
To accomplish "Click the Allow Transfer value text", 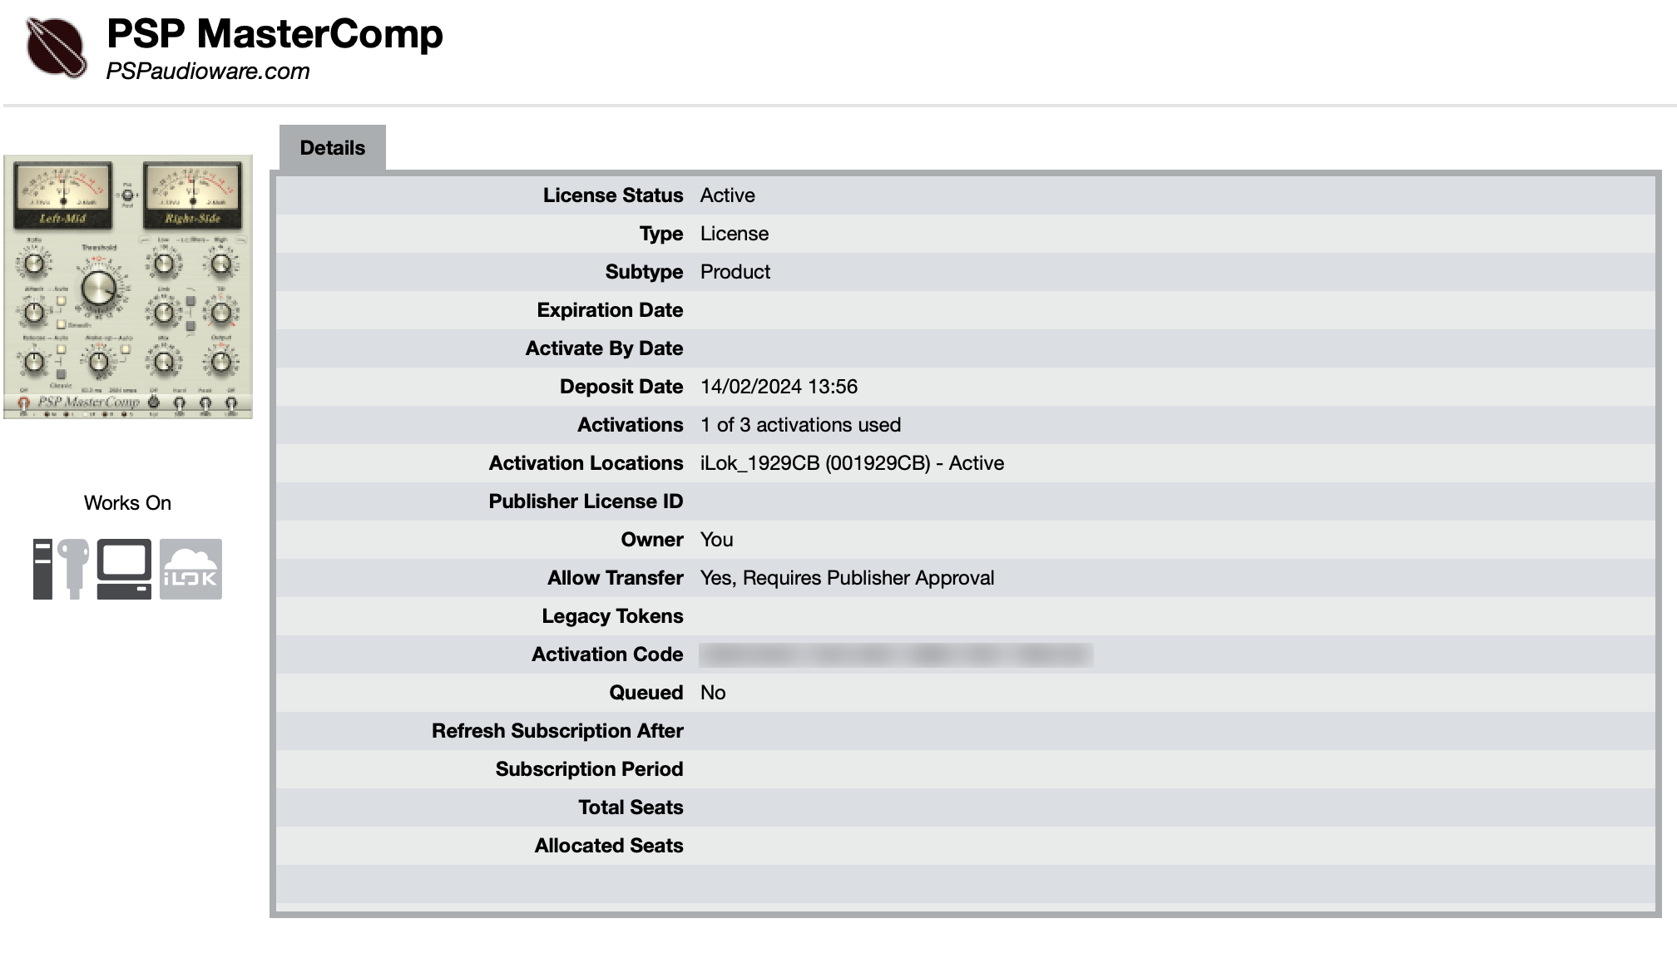I will (x=847, y=578).
